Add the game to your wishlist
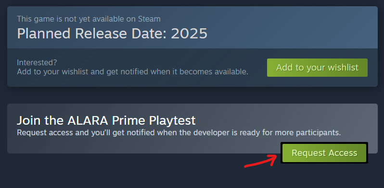Image resolution: width=384 pixels, height=188 pixels. [x=317, y=68]
